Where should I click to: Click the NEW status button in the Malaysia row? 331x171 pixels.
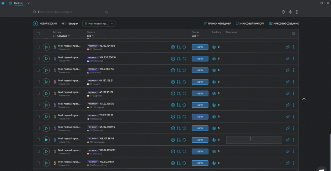(200, 140)
